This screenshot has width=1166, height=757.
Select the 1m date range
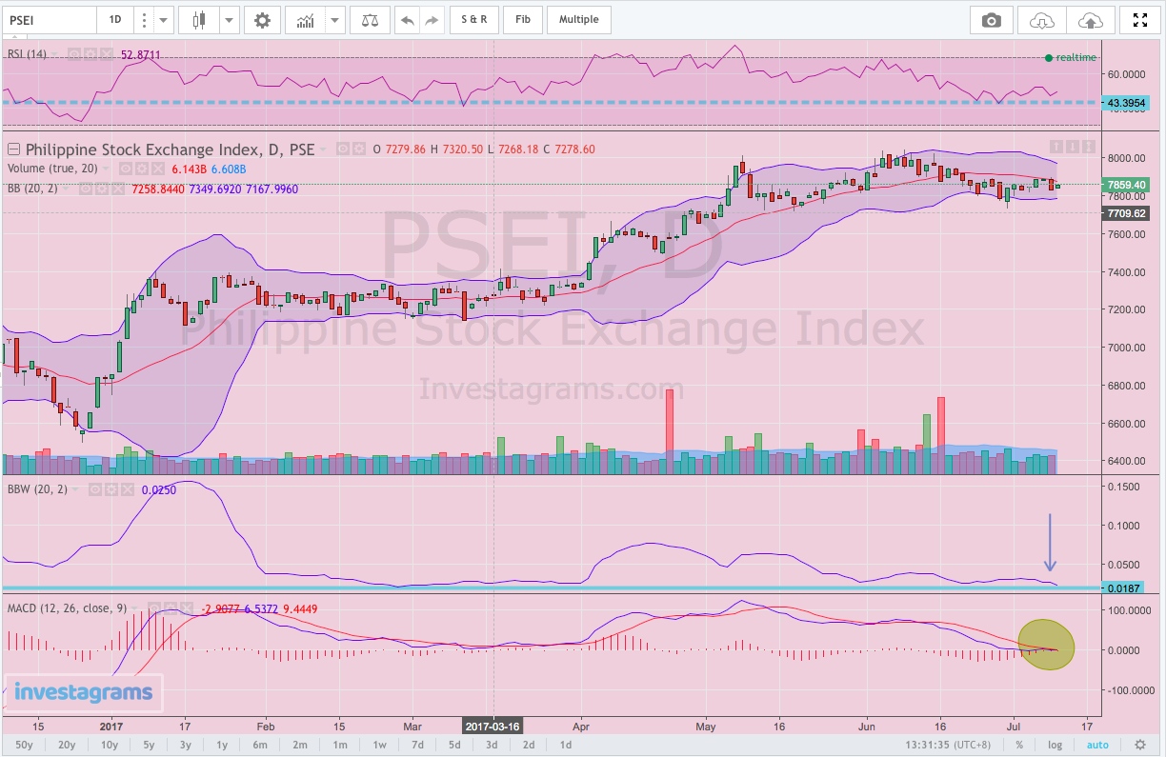click(340, 745)
